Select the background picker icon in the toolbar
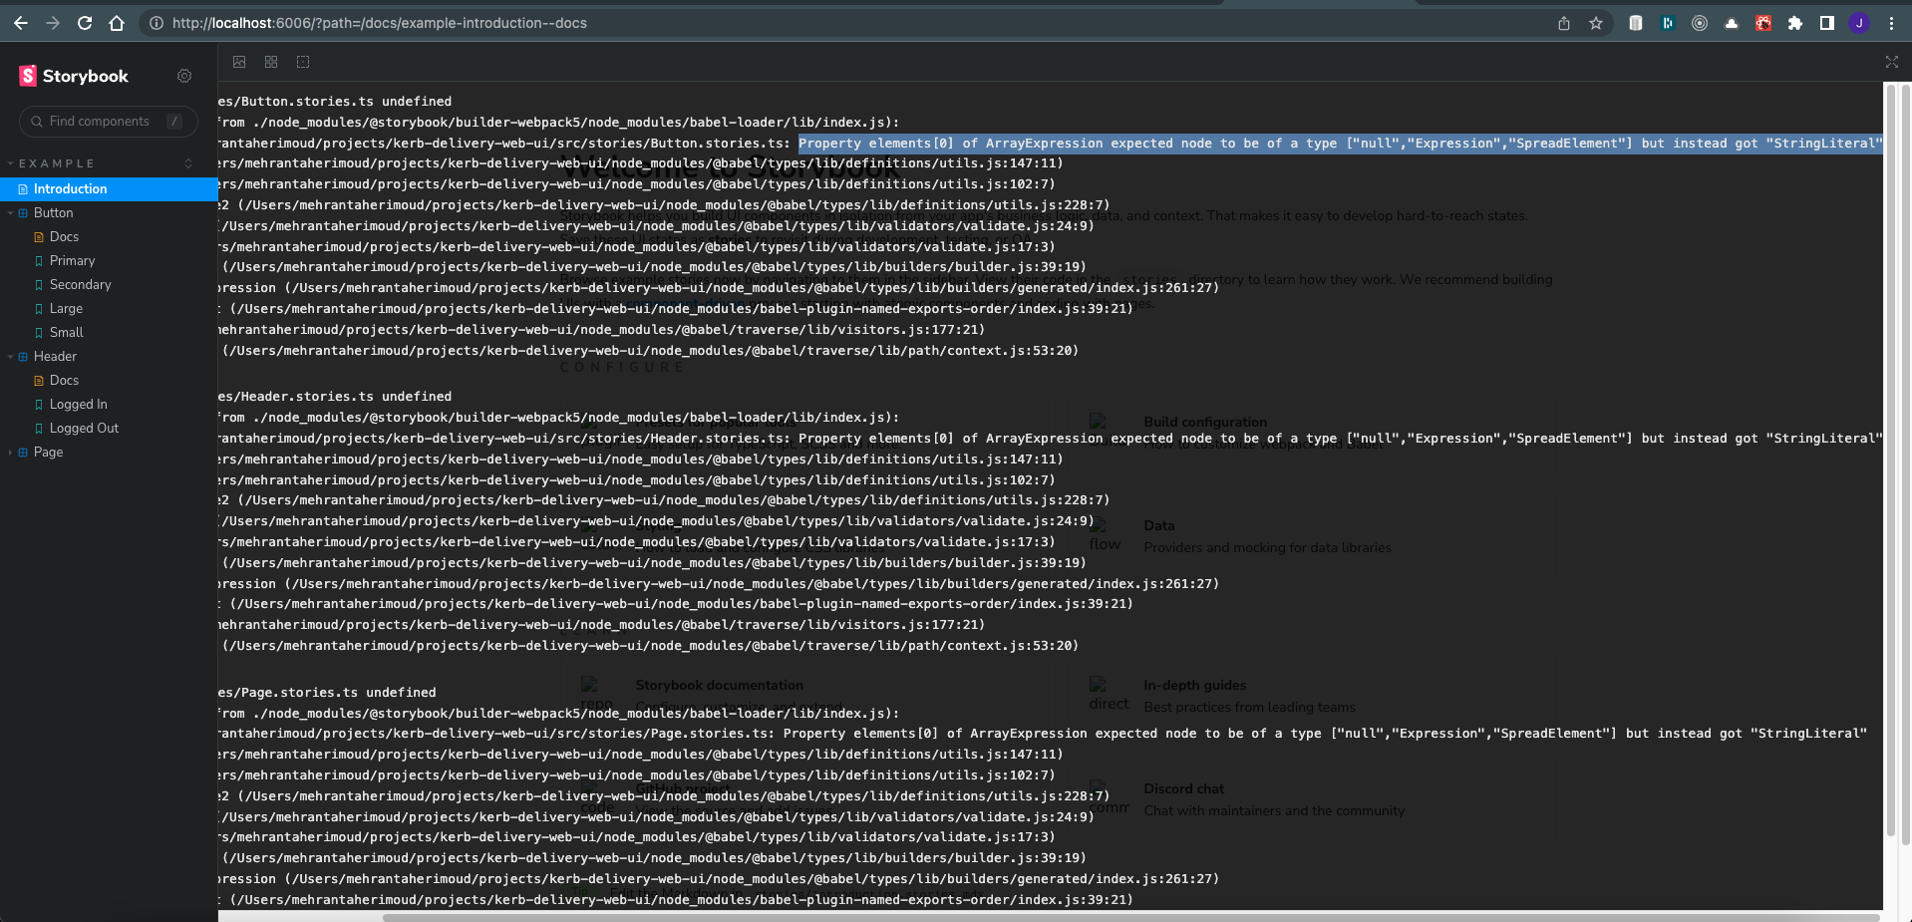Viewport: 1912px width, 922px height. coord(239,62)
